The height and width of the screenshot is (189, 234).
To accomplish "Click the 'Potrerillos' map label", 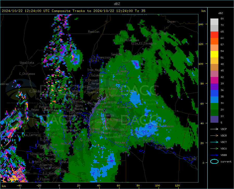I will tap(48, 107).
